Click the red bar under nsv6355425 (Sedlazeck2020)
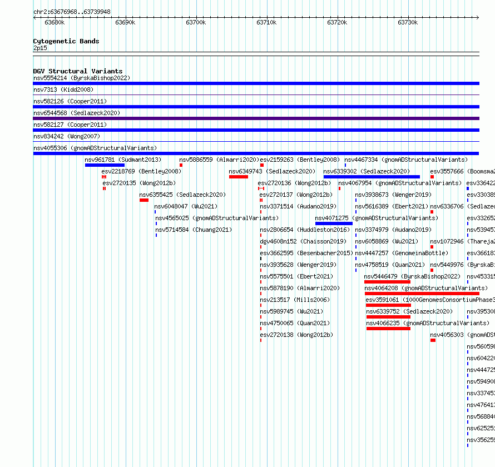Image resolution: width=495 pixels, height=467 pixels. coord(144,200)
